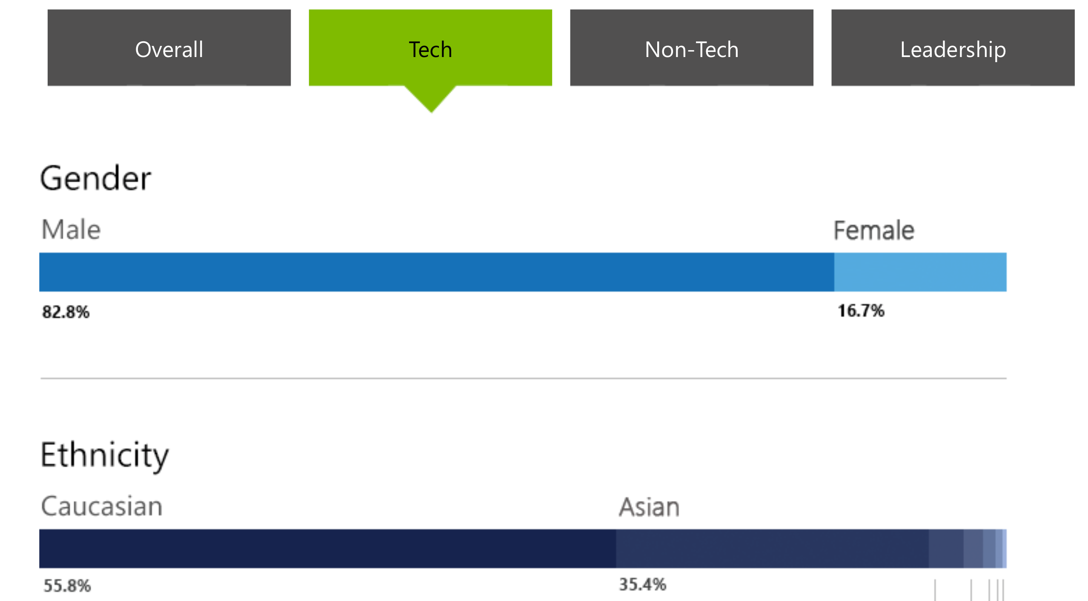
Task: Click the Ethnicity section heading
Action: click(105, 455)
